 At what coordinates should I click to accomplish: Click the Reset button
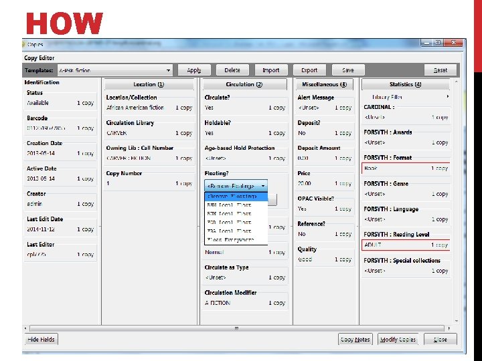click(440, 70)
